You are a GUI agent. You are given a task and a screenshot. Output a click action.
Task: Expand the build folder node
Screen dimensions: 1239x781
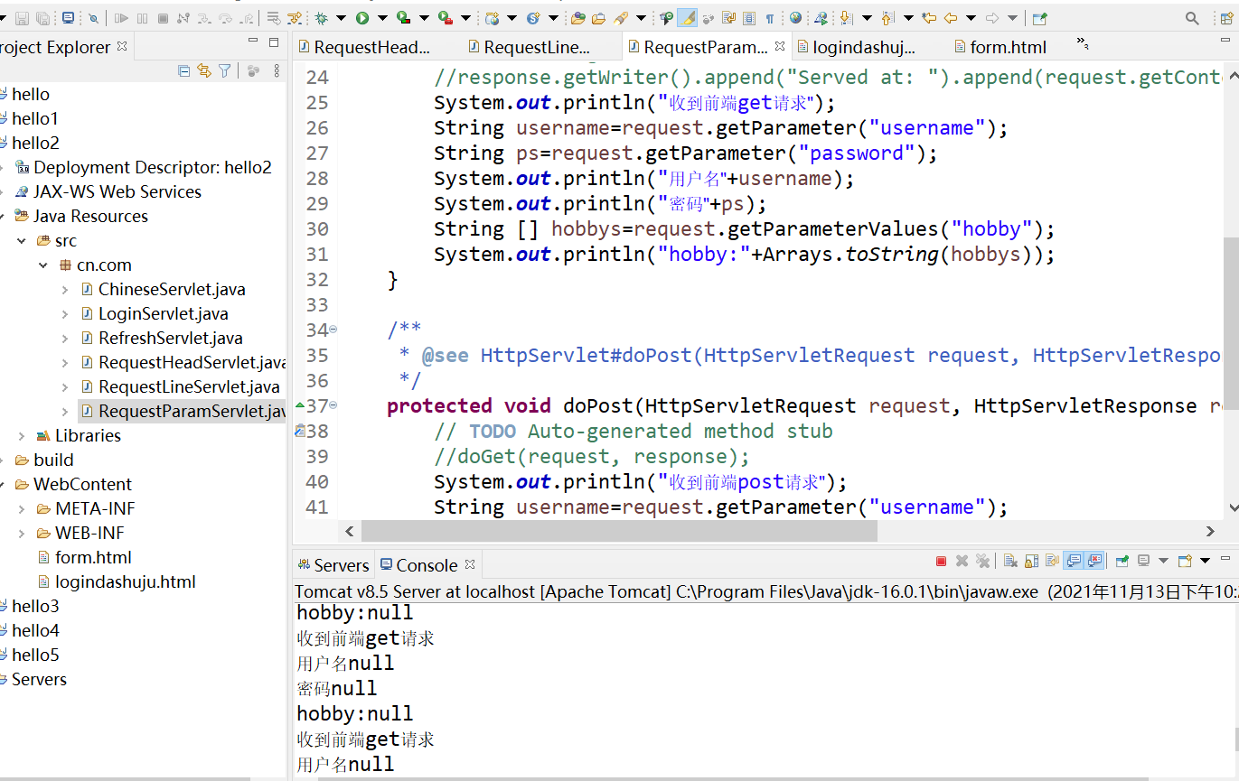(4, 460)
